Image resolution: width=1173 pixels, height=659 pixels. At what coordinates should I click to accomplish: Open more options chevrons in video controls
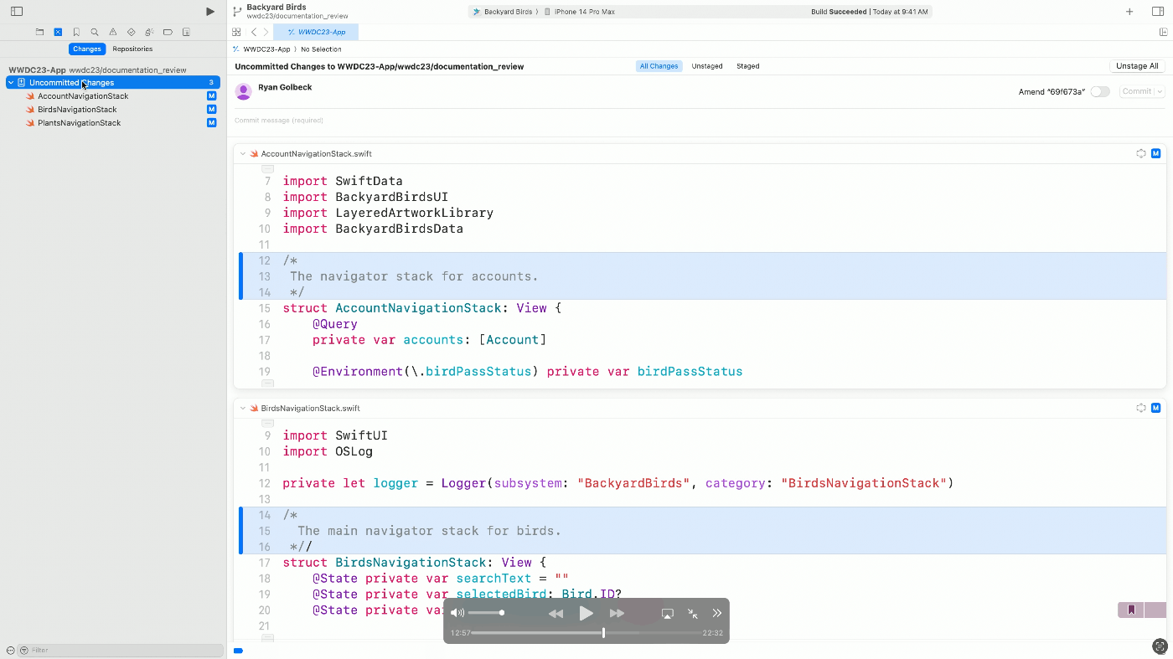pyautogui.click(x=717, y=614)
